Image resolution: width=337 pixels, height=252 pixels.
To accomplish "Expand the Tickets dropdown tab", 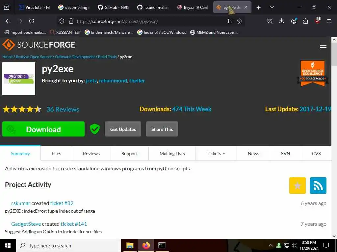I will coord(216,154).
